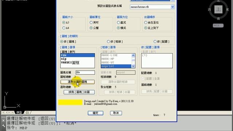Image resolution: width=233 pixels, height=131 pixels.
Task: Click 按我[圖塊]出圖 button
Action: tap(79, 92)
